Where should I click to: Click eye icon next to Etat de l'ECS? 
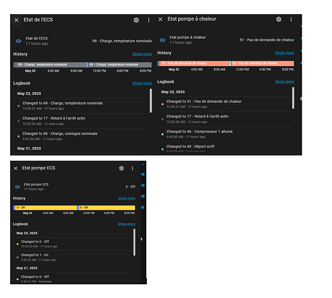point(19,41)
